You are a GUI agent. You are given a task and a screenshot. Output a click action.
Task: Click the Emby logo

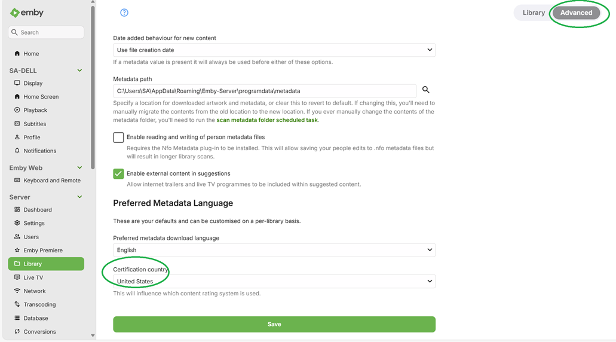click(x=27, y=13)
